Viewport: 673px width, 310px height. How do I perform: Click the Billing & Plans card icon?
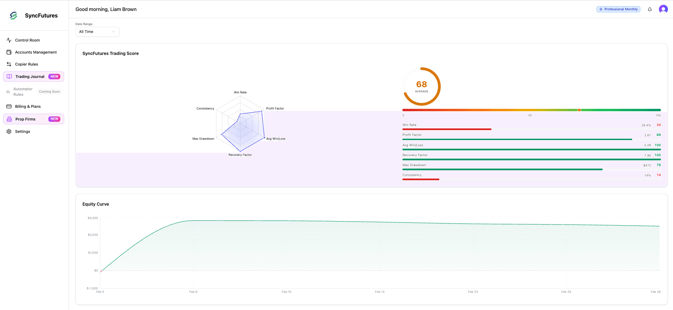9,106
